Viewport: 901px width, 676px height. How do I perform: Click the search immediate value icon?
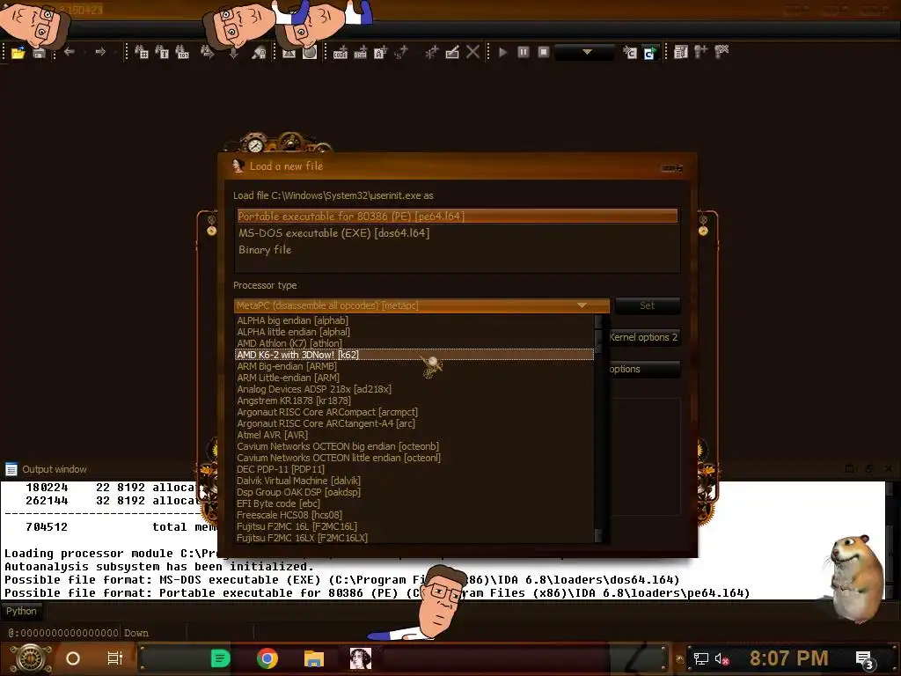[142, 52]
